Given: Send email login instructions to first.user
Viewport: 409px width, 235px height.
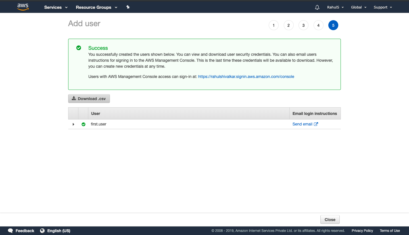Looking at the screenshot, I should [x=302, y=124].
